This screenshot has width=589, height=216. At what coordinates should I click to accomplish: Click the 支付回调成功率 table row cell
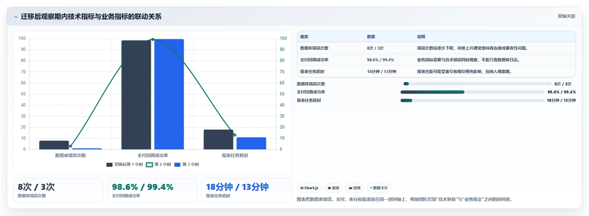coord(314,60)
